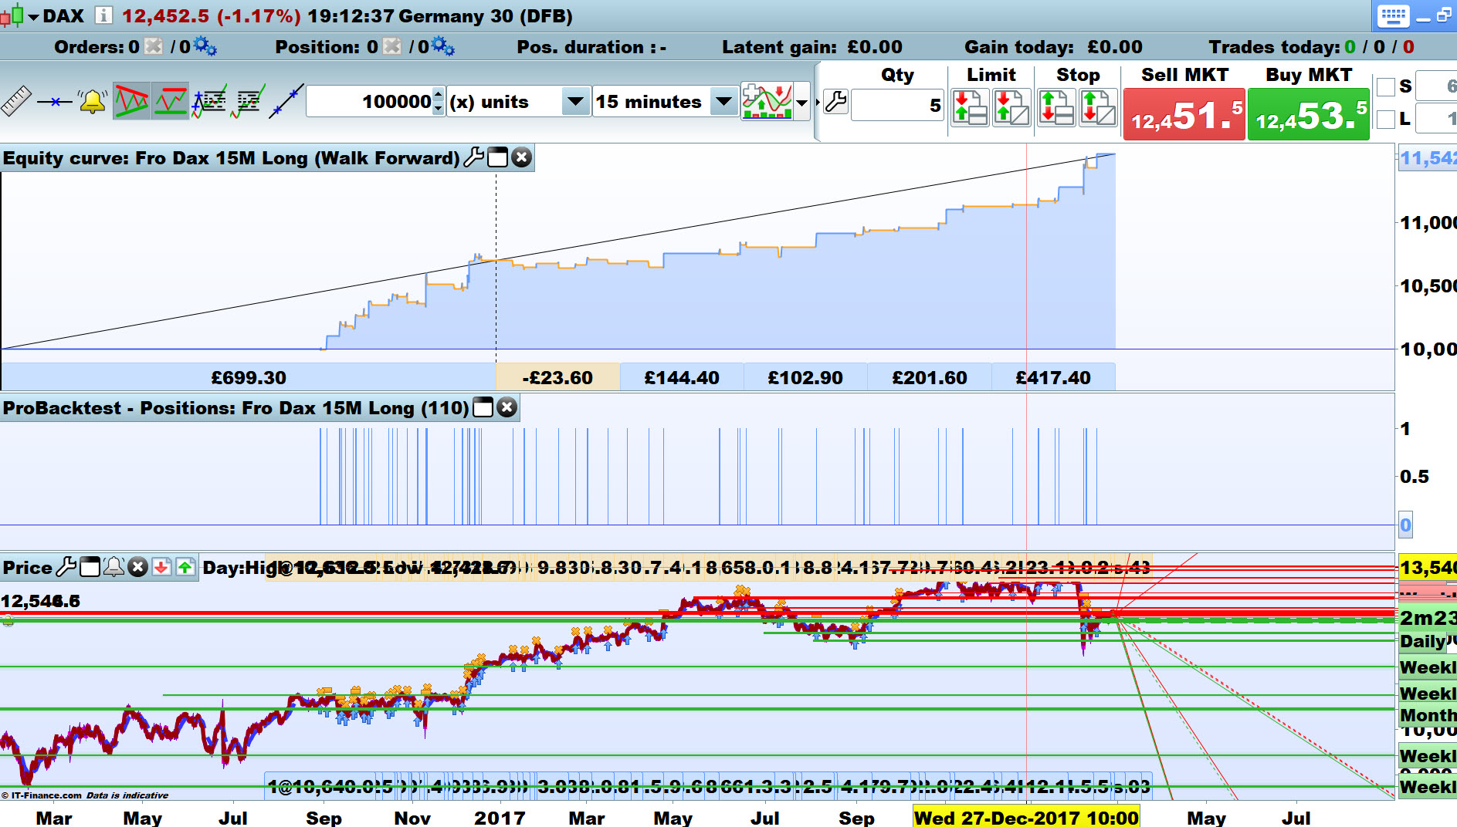Place a sell limit order on the chart
Screen dimensions: 1457x827
tap(1011, 106)
